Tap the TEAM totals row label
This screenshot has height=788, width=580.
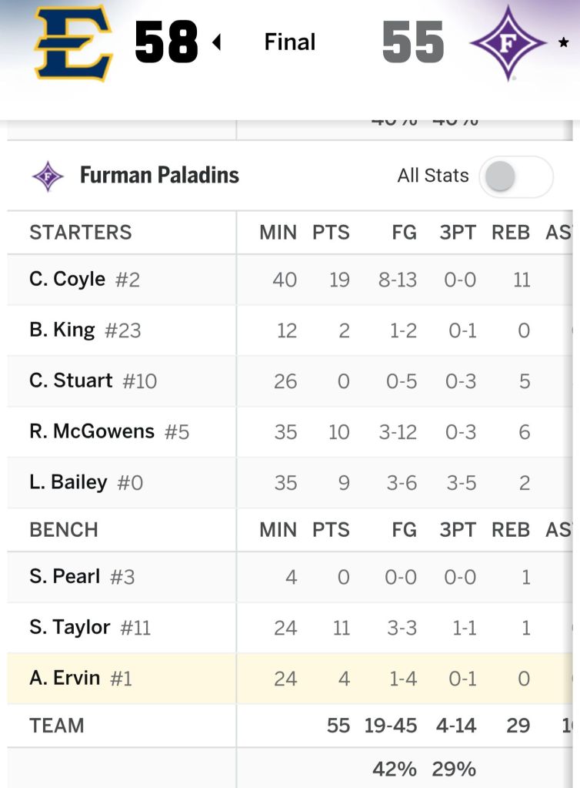click(56, 726)
